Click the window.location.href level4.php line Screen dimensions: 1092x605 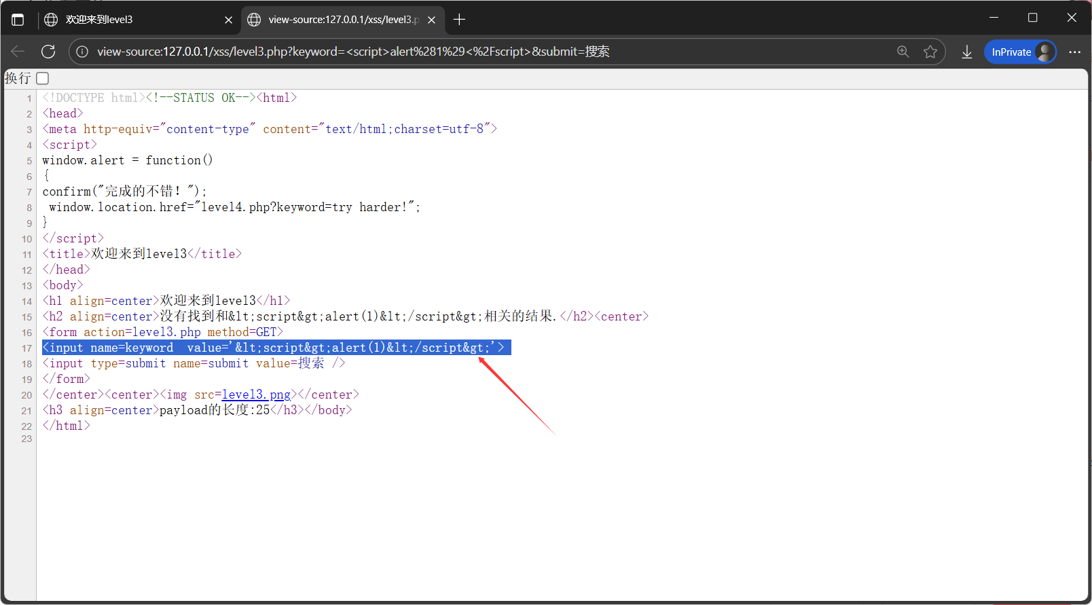[x=234, y=207]
